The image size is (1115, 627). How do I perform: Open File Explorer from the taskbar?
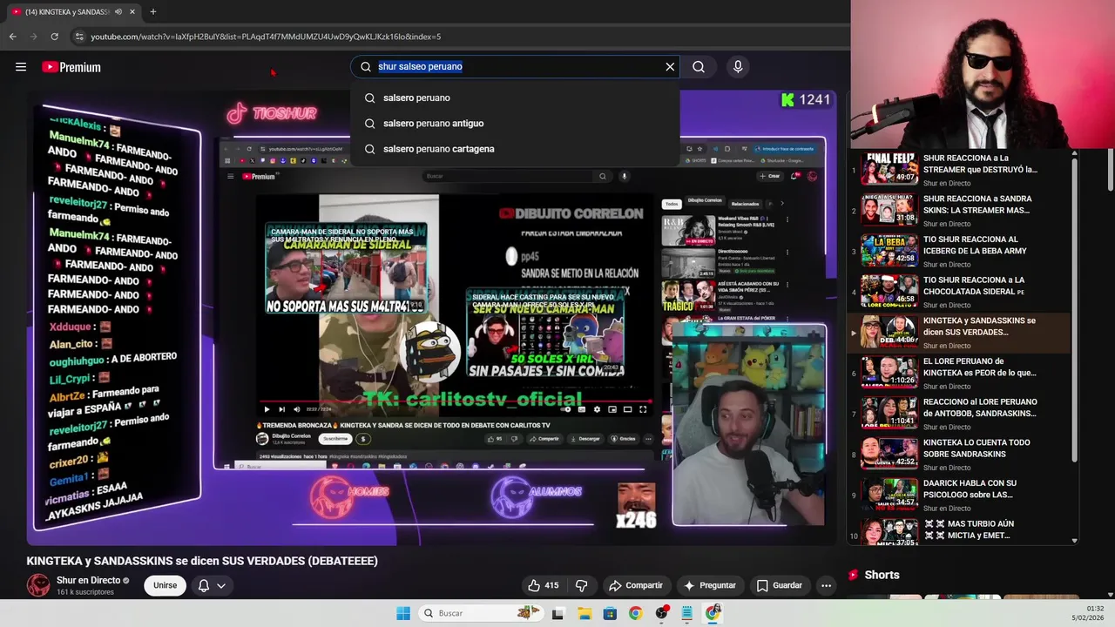coord(584,613)
